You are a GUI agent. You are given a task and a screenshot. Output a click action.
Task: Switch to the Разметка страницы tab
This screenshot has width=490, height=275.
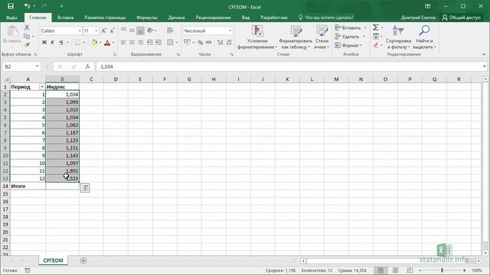pos(105,18)
